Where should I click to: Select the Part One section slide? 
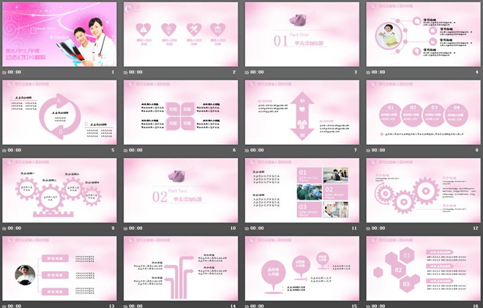click(301, 34)
